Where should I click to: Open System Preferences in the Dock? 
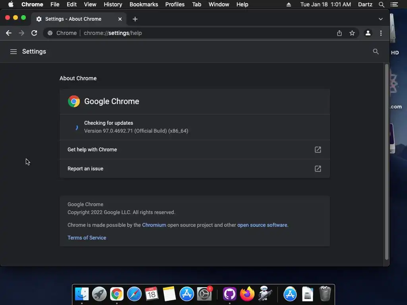204,294
